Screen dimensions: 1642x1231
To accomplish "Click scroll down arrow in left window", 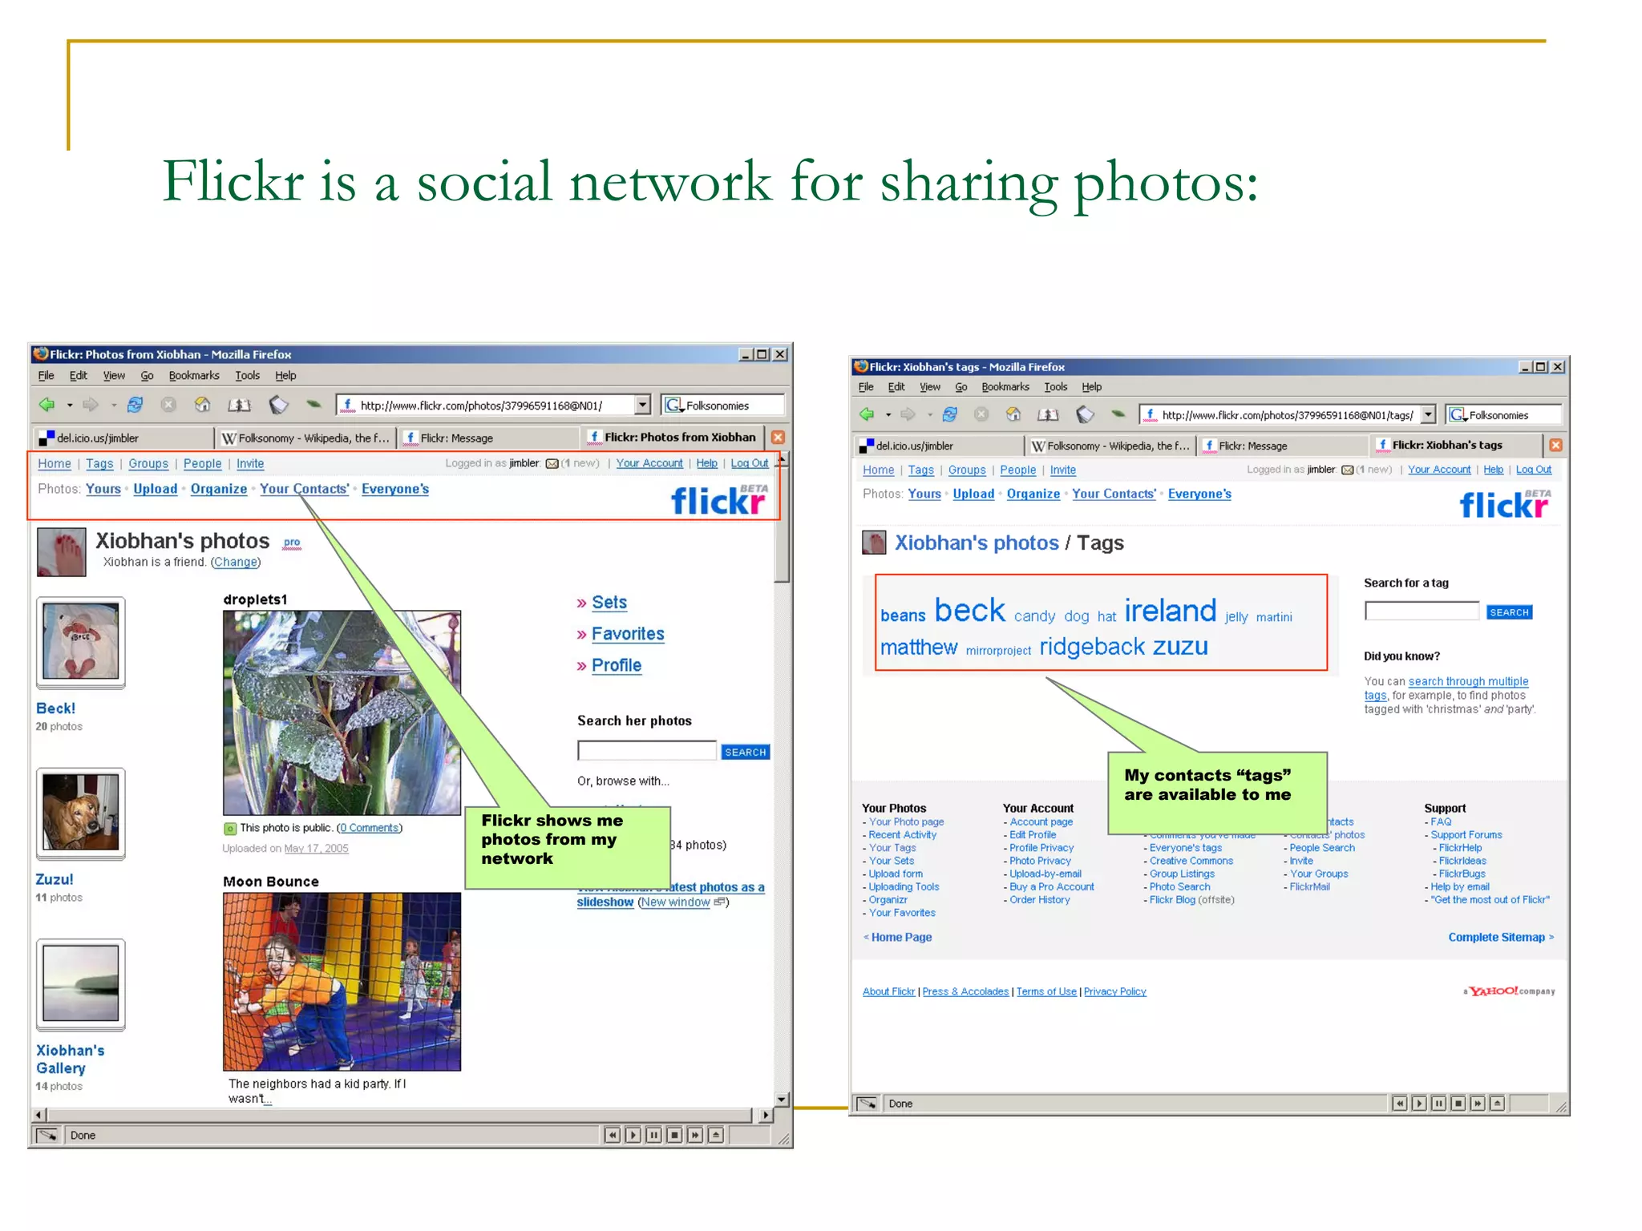I will pos(782,1100).
